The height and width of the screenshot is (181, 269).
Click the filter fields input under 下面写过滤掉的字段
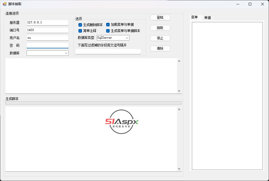click(x=108, y=52)
